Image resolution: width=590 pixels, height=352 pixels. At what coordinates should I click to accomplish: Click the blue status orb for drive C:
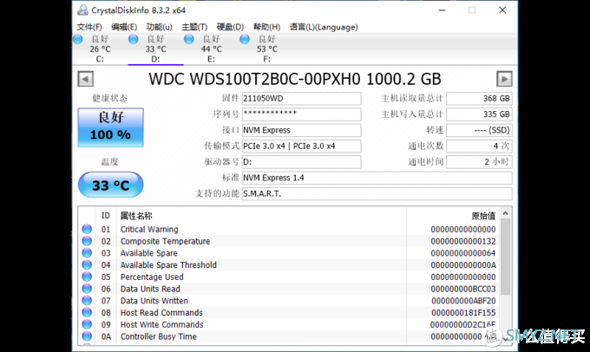click(78, 39)
